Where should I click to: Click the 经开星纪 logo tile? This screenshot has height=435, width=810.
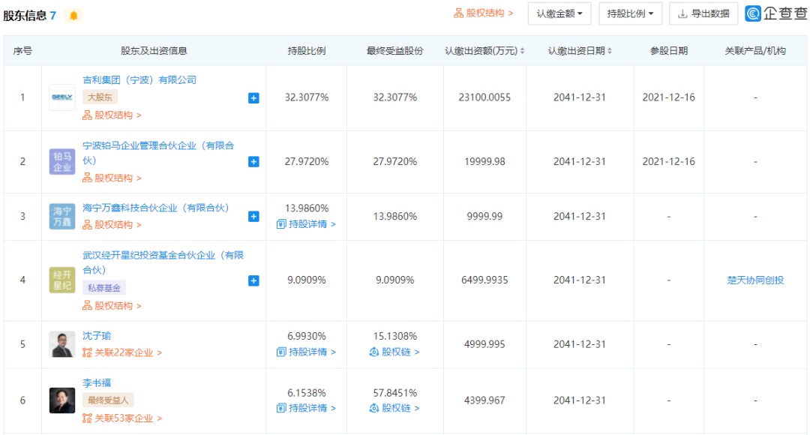coord(62,280)
